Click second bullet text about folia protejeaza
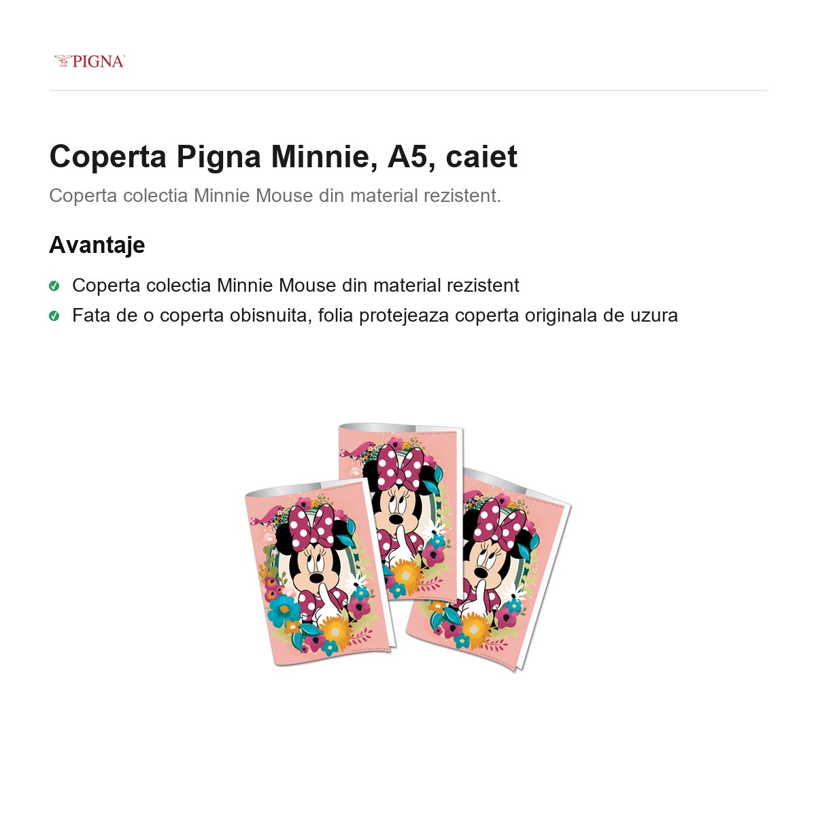This screenshot has height=816, width=816. tap(375, 316)
